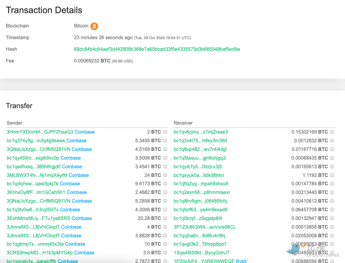This screenshot has width=345, height=263.
Task: Click info icon next to 1.1192 BTC
Action: click(x=332, y=175)
